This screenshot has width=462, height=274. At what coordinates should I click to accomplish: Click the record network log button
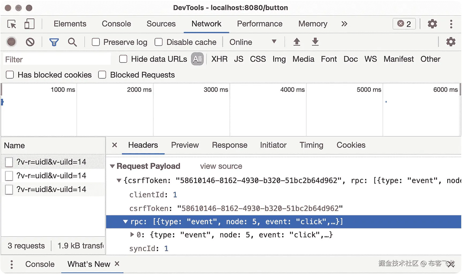pos(11,42)
